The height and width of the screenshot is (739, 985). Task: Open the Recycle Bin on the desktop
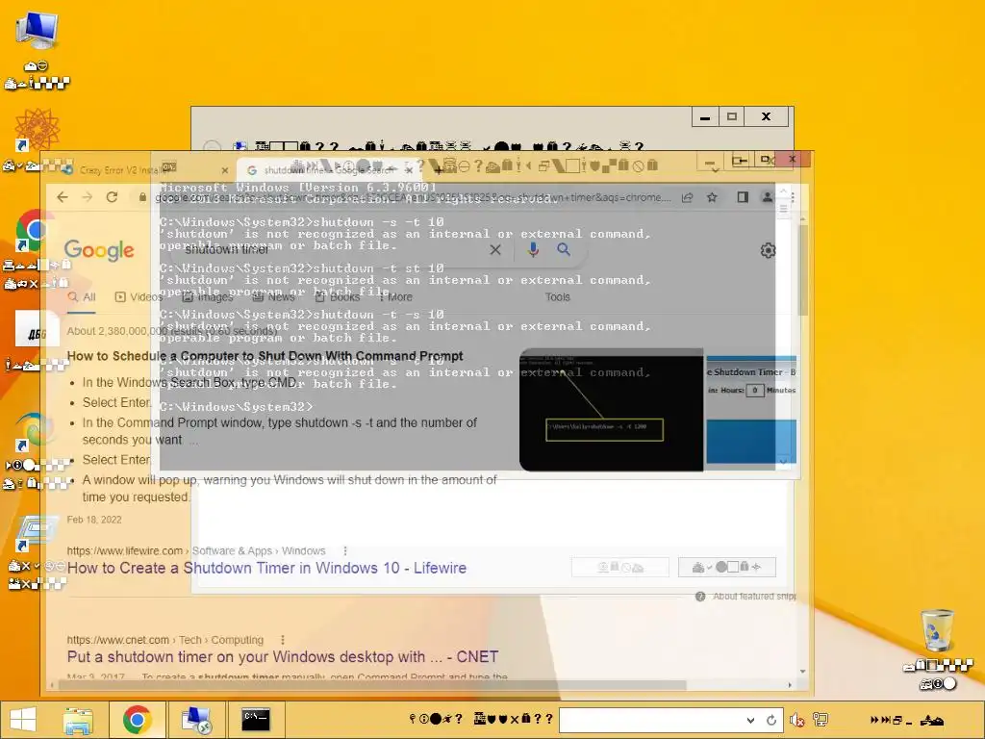pyautogui.click(x=937, y=629)
